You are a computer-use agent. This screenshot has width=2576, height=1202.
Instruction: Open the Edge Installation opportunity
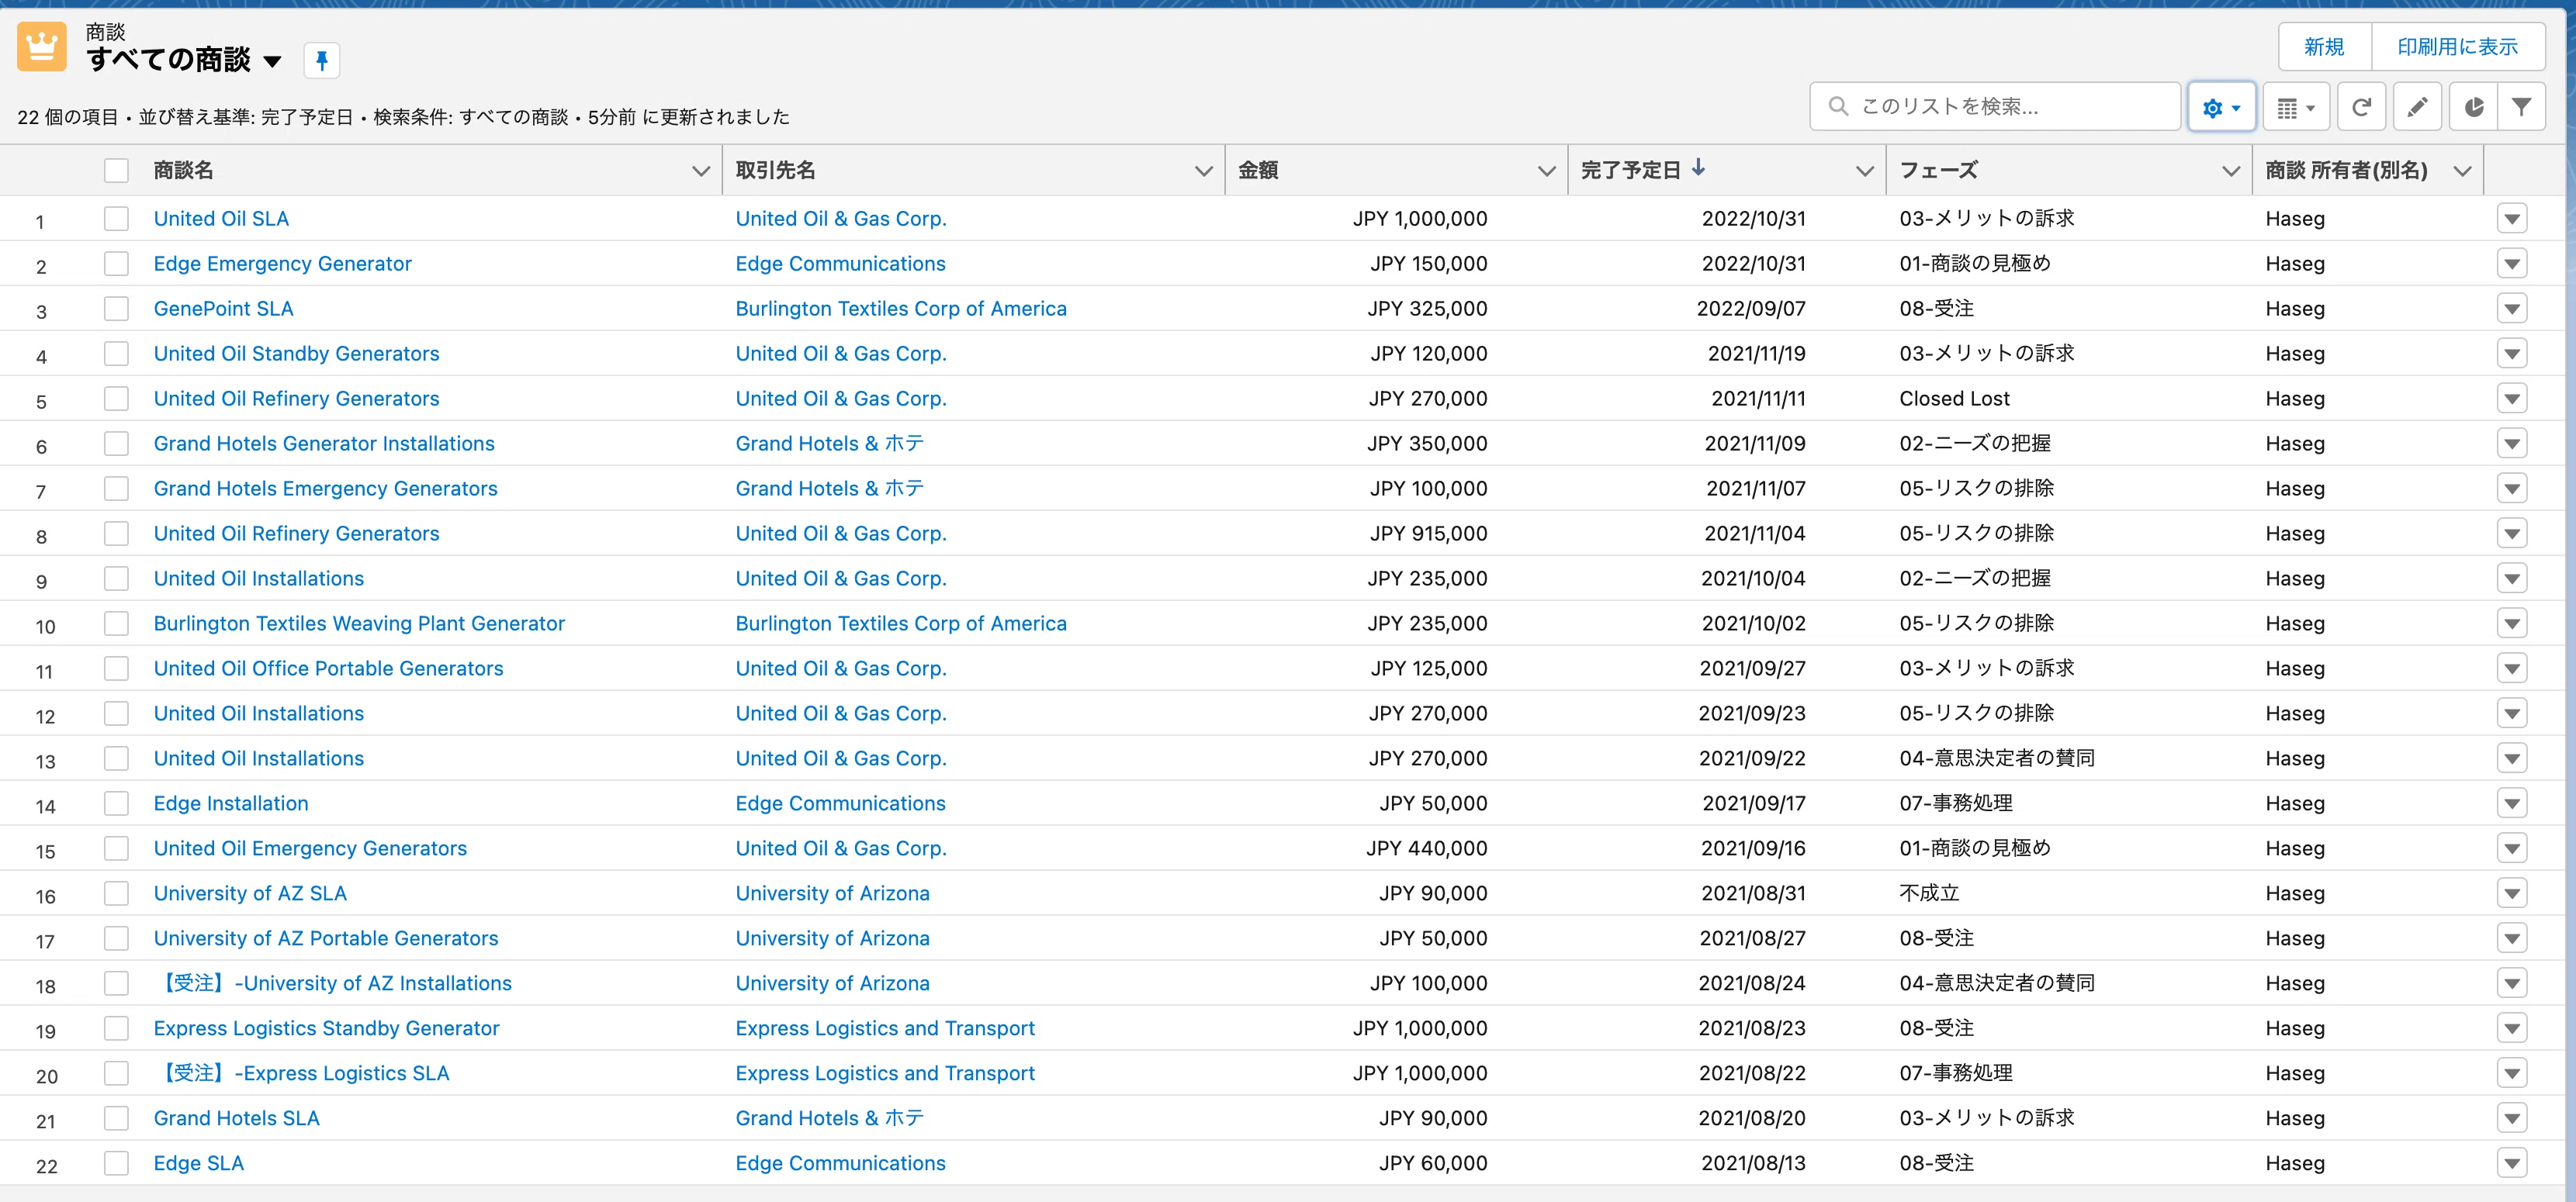[x=231, y=803]
